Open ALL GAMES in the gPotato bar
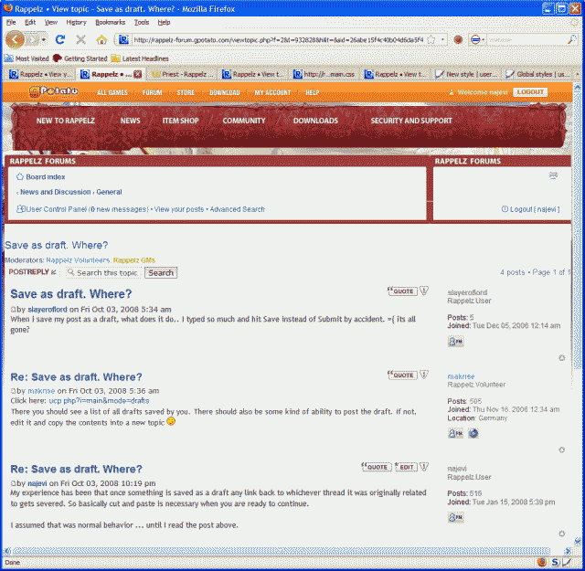The height and width of the screenshot is (571, 585). [x=112, y=92]
